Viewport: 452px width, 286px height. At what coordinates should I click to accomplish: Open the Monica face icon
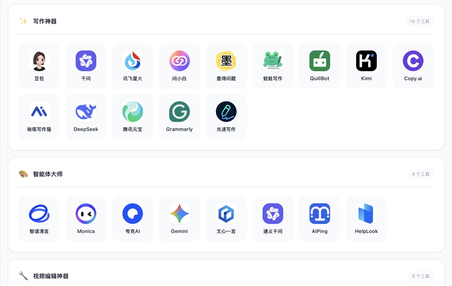click(86, 214)
